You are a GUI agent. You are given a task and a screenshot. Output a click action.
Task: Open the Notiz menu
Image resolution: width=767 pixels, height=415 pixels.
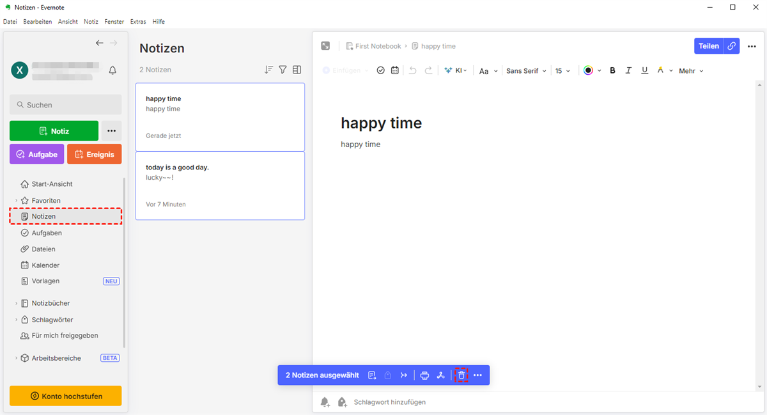pyautogui.click(x=91, y=22)
